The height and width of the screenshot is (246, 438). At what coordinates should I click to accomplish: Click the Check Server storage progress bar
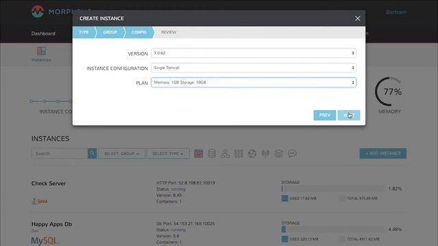click(x=333, y=189)
